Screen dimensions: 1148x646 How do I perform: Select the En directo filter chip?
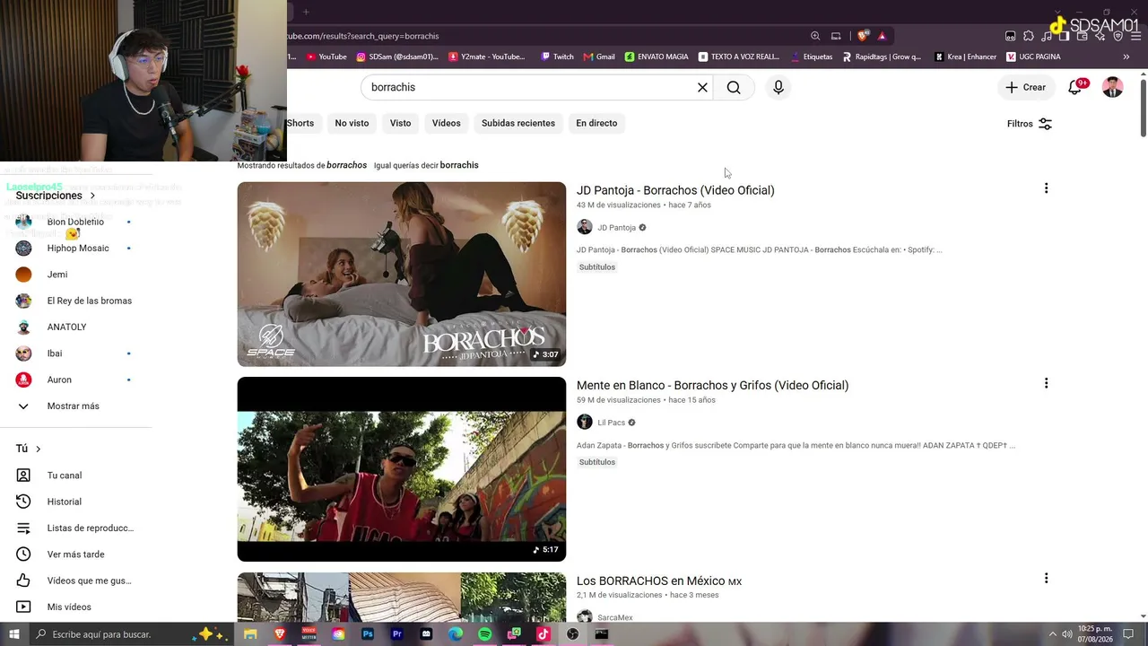point(596,123)
